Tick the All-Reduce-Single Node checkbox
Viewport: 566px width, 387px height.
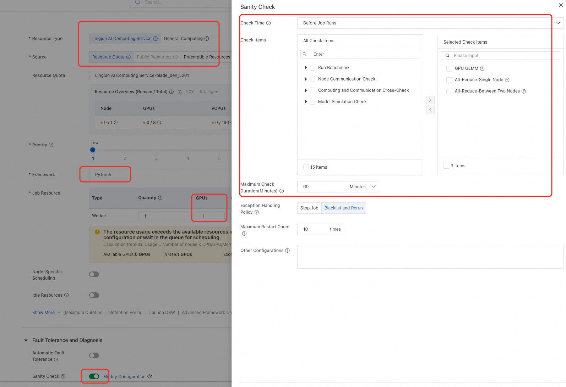[449, 80]
